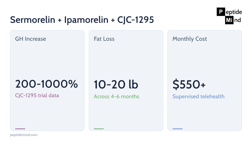Screen dimensions: 252x141
Task: Click the CJC-1295 trial data caption
Action: tap(37, 95)
